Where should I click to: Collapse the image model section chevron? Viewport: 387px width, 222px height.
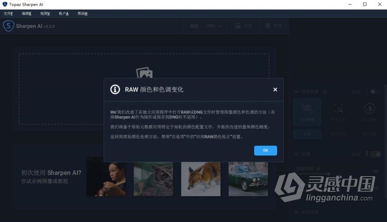click(x=296, y=92)
